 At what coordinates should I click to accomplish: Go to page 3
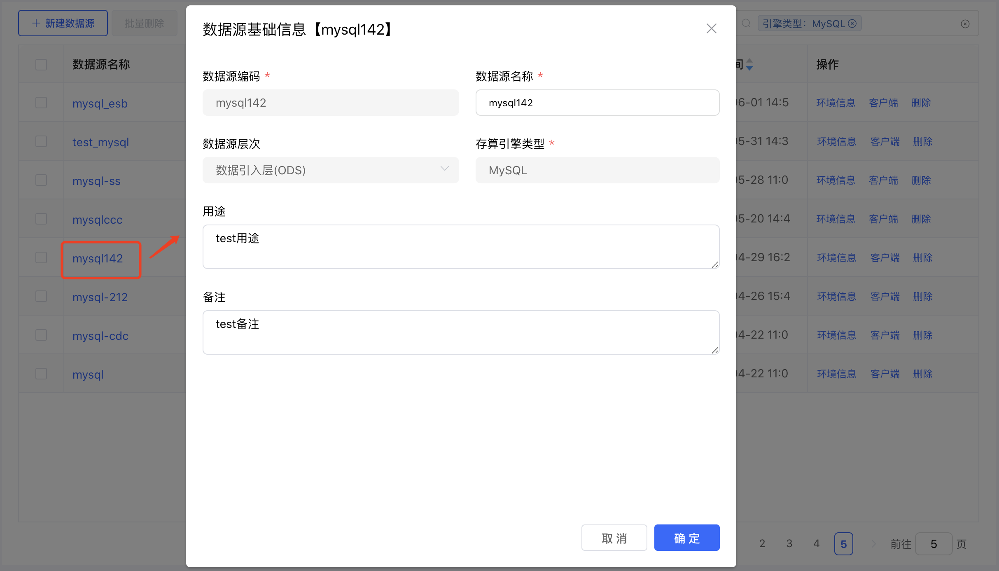[x=789, y=544]
